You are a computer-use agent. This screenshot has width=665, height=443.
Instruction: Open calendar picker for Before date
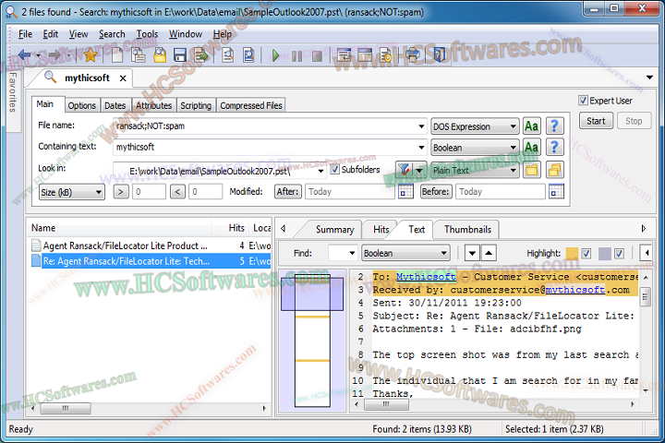[556, 192]
